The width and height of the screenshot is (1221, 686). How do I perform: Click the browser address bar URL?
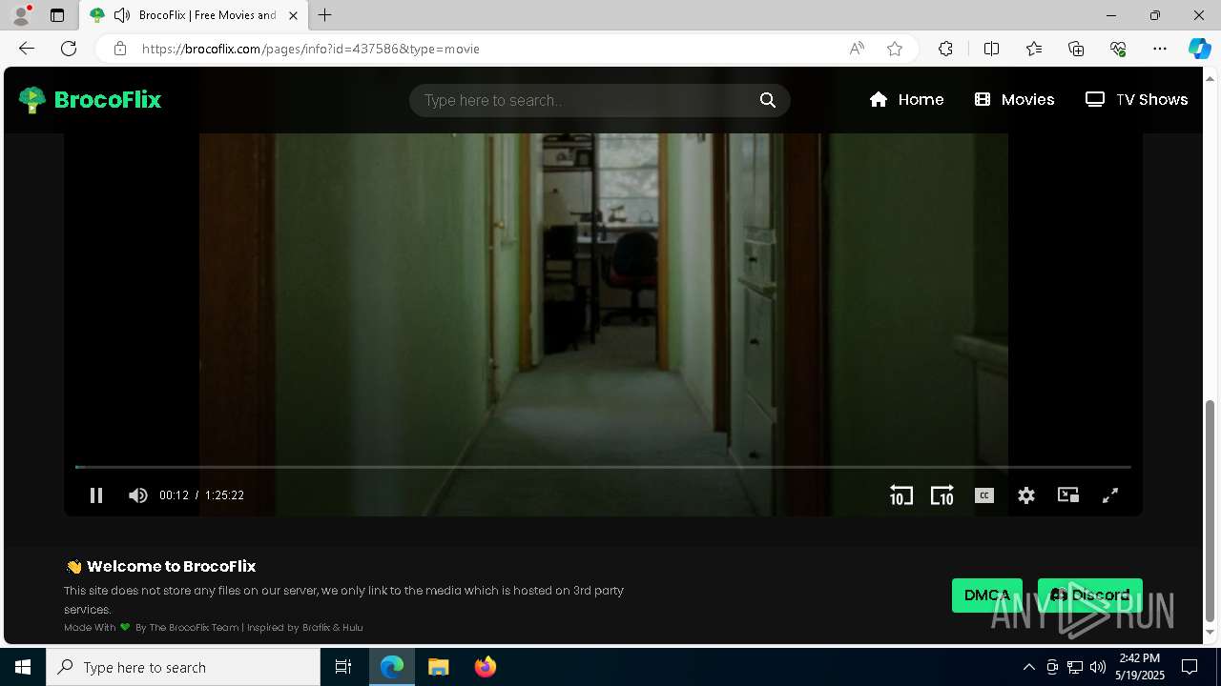point(311,49)
